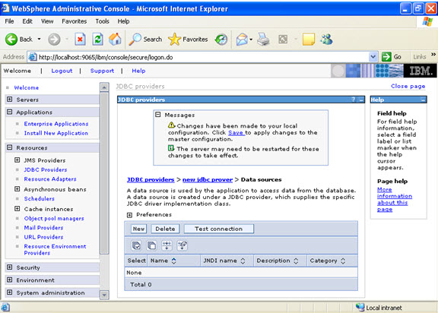Open the View menu

pyautogui.click(x=47, y=21)
